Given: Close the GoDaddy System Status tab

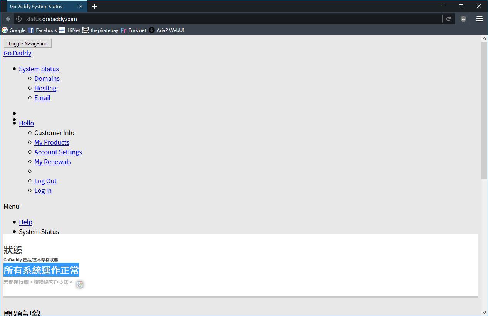Looking at the screenshot, I should pos(81,7).
